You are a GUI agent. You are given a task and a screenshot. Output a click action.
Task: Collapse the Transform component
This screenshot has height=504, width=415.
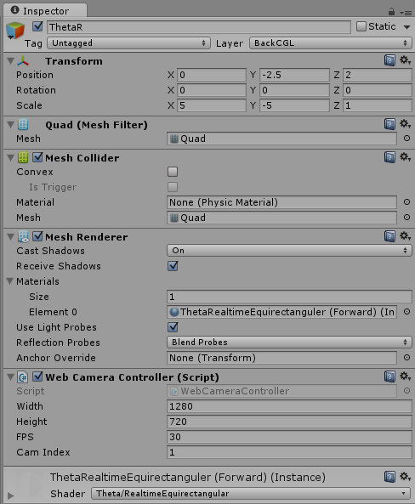[10, 60]
